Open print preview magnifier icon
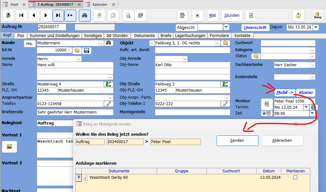 point(128,15)
